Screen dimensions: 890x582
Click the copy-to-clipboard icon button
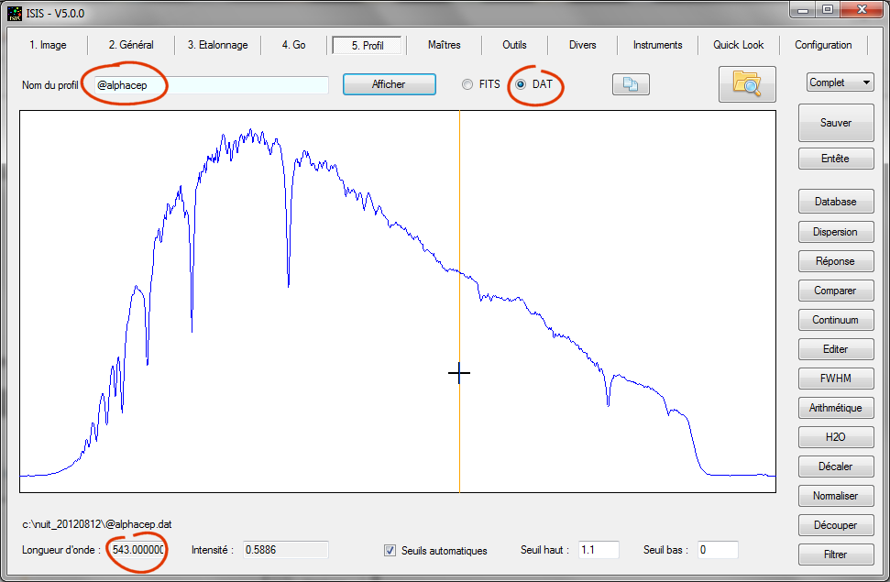click(631, 84)
